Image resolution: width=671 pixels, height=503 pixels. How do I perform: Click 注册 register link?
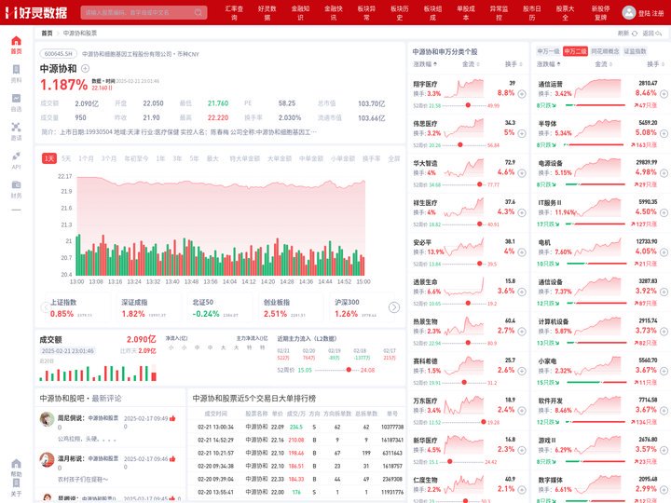click(658, 13)
